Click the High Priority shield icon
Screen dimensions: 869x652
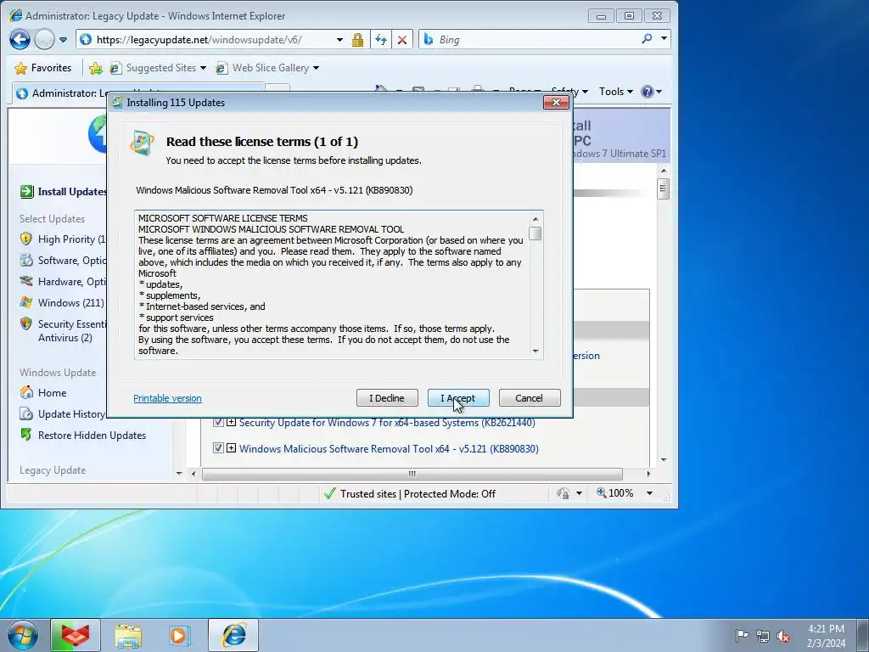(26, 239)
